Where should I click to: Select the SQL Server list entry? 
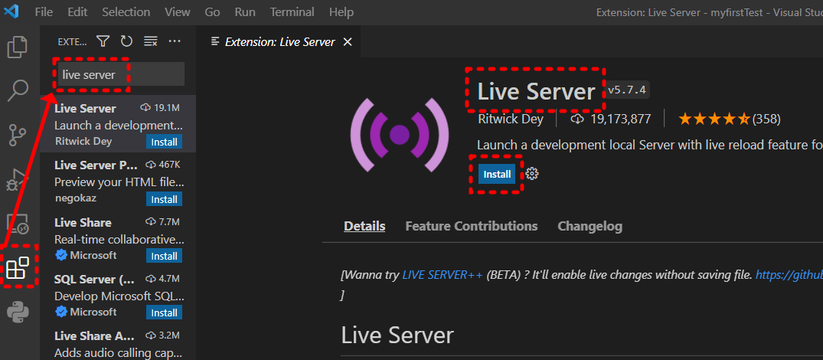click(x=118, y=294)
